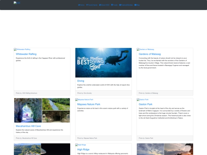Open the Diving title link
This screenshot has height=155, width=207.
[80, 81]
